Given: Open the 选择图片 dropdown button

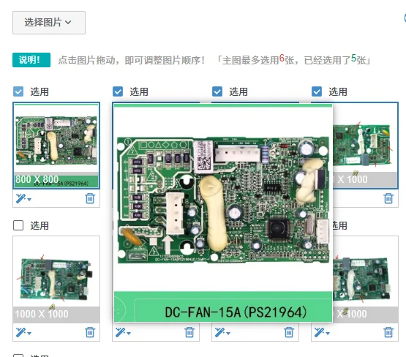Looking at the screenshot, I should click(x=49, y=23).
